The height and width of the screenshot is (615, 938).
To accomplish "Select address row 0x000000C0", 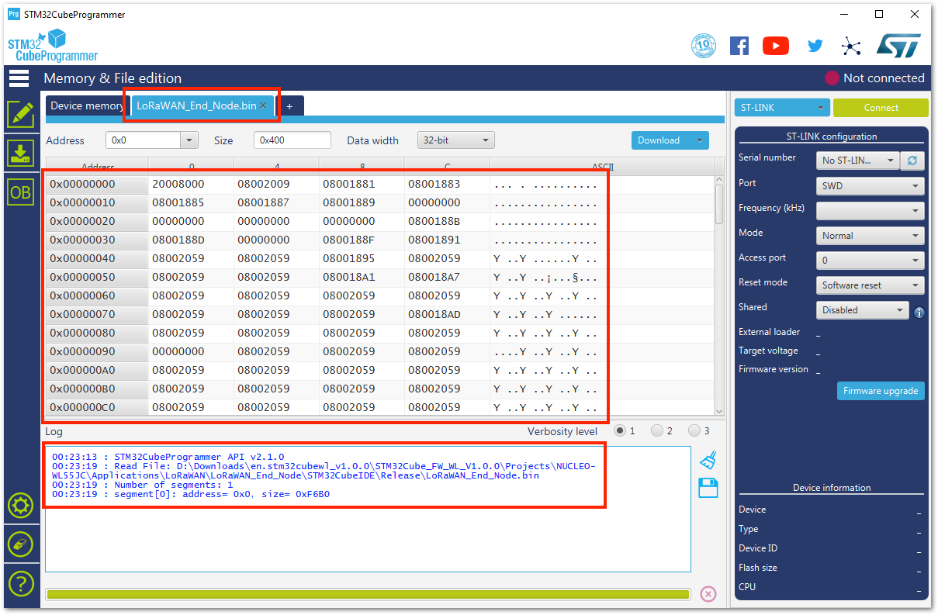I will point(97,408).
